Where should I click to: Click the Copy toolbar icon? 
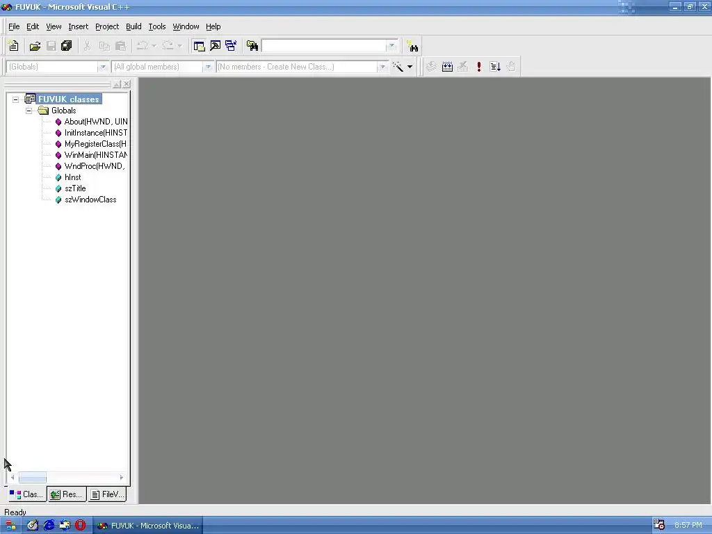coord(104,46)
